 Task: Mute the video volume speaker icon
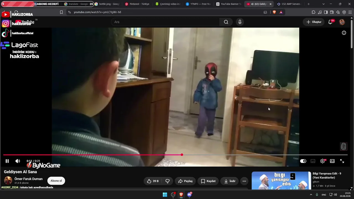[18, 161]
